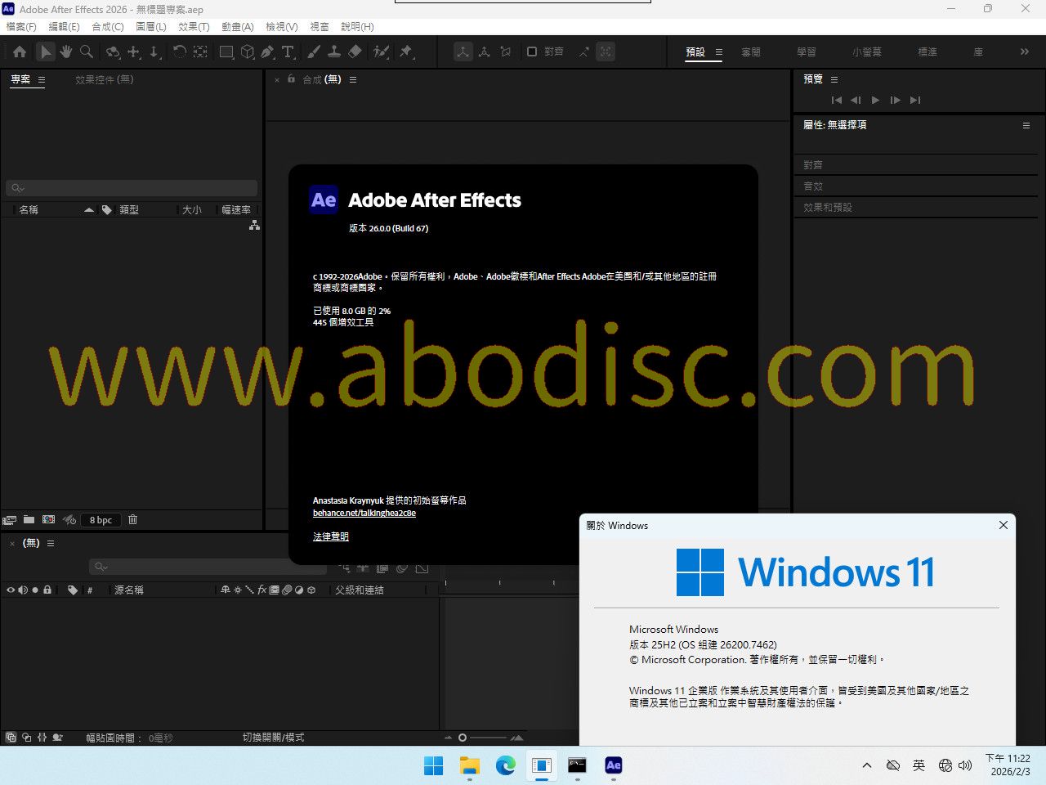Expand the workspace overflow double-chevron

1024,52
